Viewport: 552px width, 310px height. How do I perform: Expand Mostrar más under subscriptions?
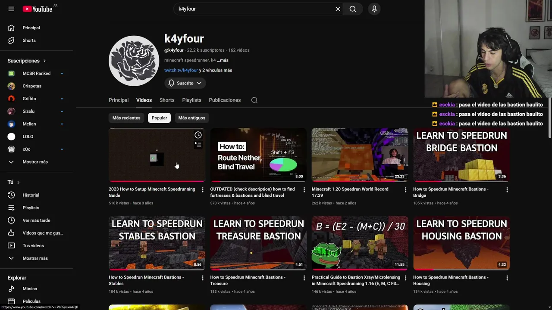(37, 161)
